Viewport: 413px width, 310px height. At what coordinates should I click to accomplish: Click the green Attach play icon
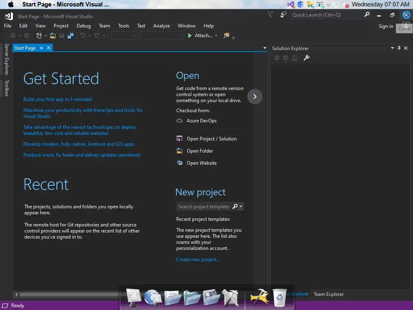pyautogui.click(x=190, y=36)
